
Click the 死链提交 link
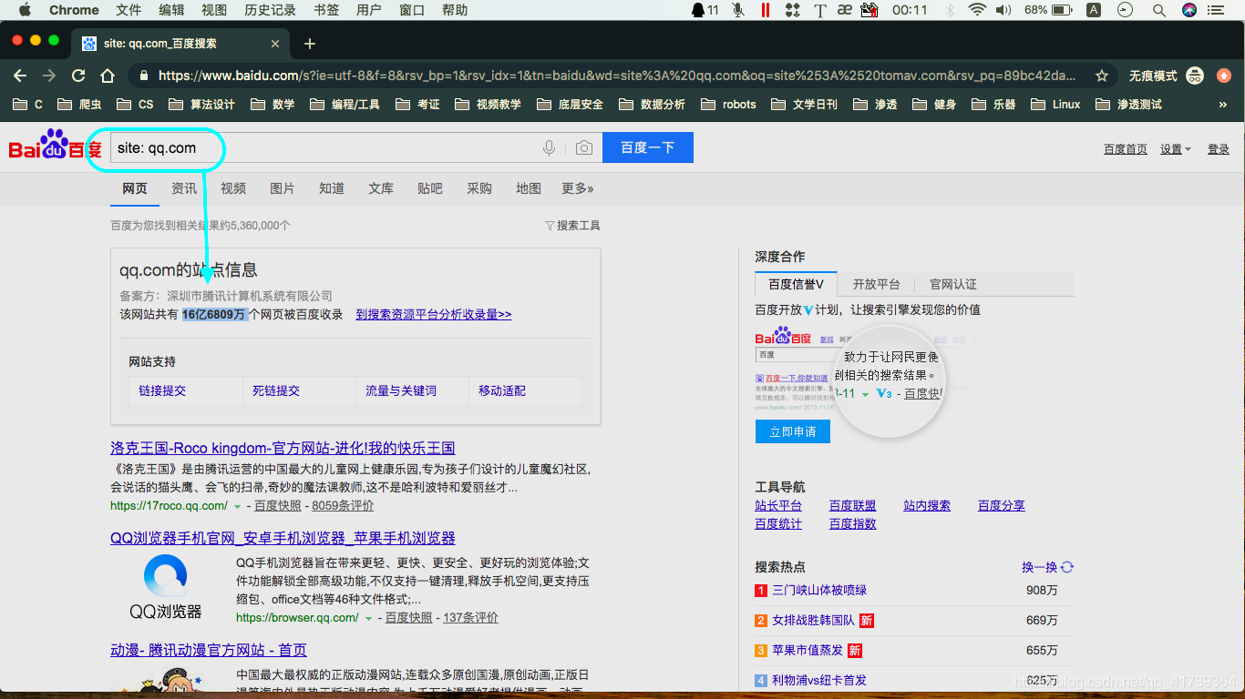[276, 390]
